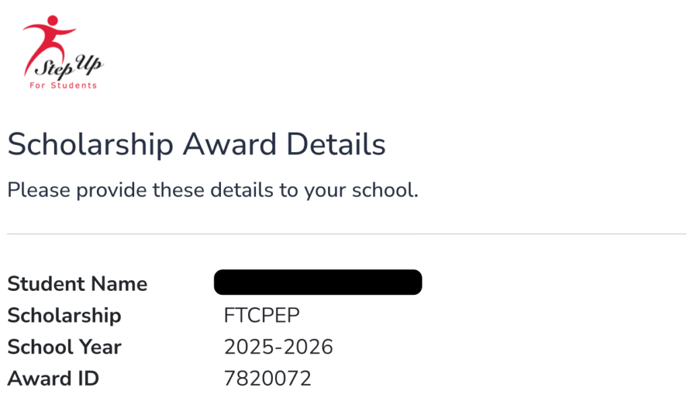Click the Award ID label
690x398 pixels.
tap(53, 378)
